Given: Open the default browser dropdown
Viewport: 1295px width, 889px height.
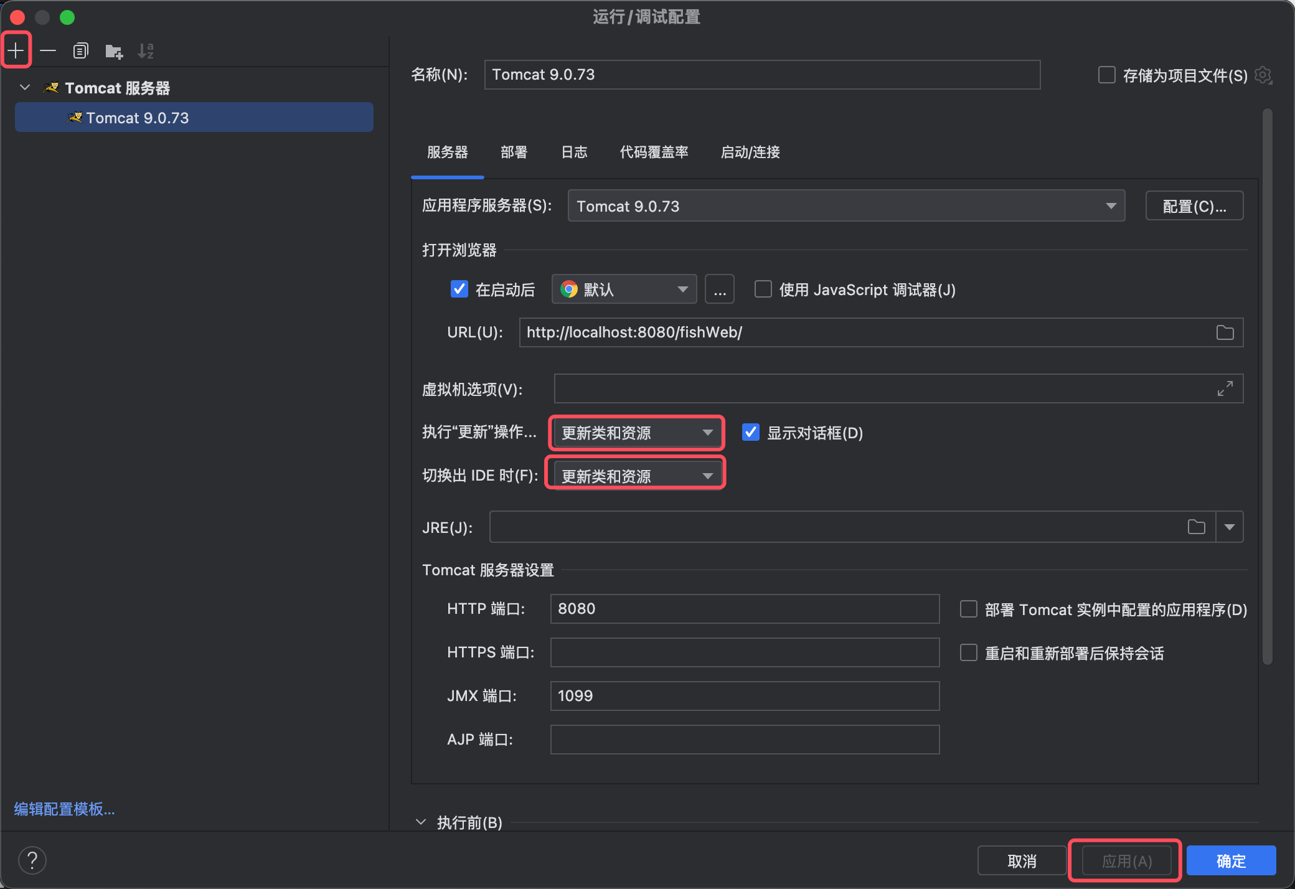Looking at the screenshot, I should [x=624, y=289].
